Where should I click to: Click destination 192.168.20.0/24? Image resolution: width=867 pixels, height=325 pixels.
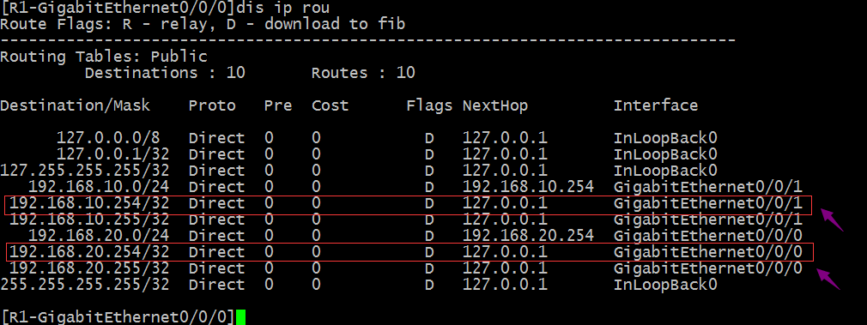tap(99, 236)
